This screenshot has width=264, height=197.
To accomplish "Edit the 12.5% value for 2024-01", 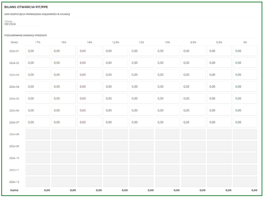I will click(115, 51).
